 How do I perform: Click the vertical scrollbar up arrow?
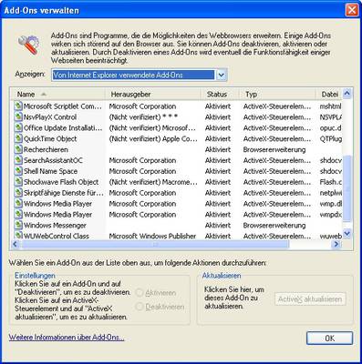(346, 94)
